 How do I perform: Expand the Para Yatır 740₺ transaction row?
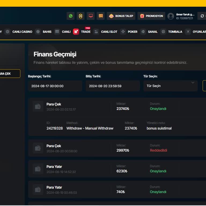pyautogui.click(x=117, y=189)
